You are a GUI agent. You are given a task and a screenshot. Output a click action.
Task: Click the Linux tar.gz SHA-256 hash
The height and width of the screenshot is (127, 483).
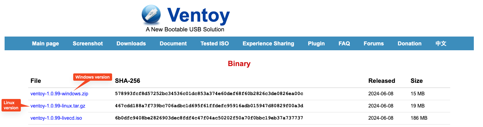pyautogui.click(x=209, y=106)
